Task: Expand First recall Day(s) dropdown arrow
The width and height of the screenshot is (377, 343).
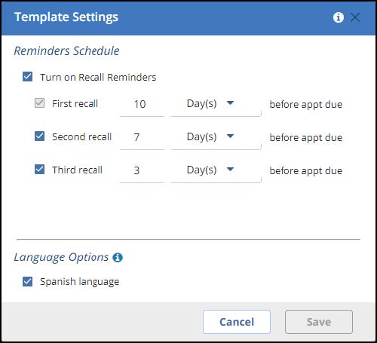Action: click(230, 103)
